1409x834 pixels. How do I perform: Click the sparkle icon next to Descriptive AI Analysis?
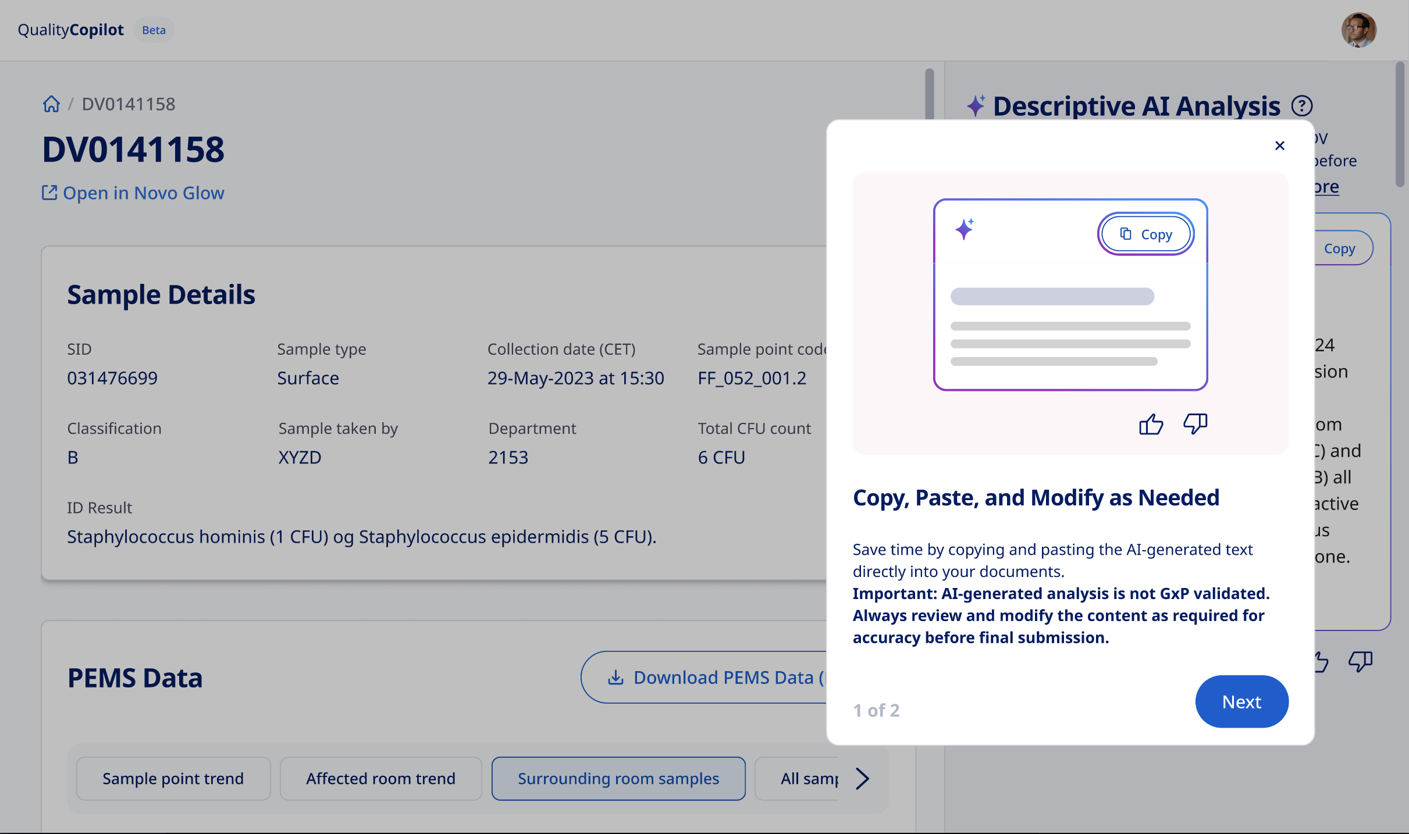tap(975, 105)
